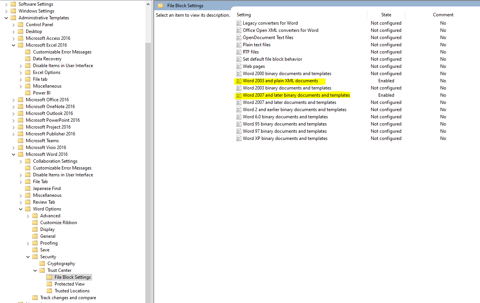The height and width of the screenshot is (303, 480).
Task: Click the Word 2003 and plain XML policy icon
Action: [x=239, y=81]
